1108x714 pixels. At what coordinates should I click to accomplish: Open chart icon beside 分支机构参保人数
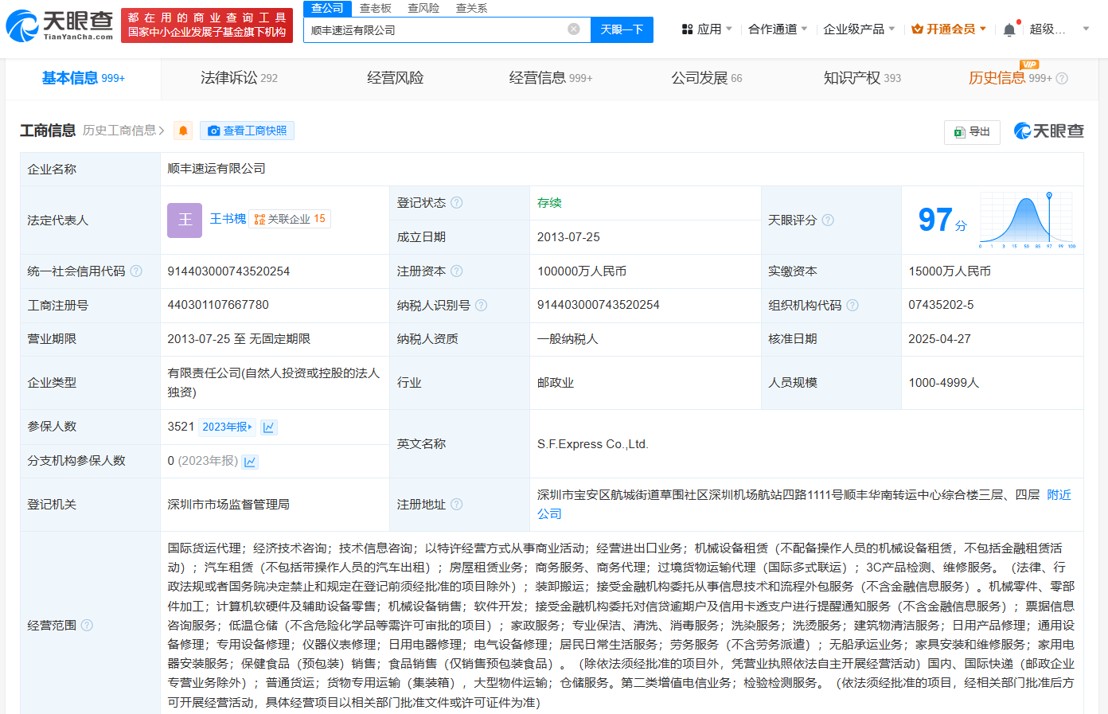[250, 462]
